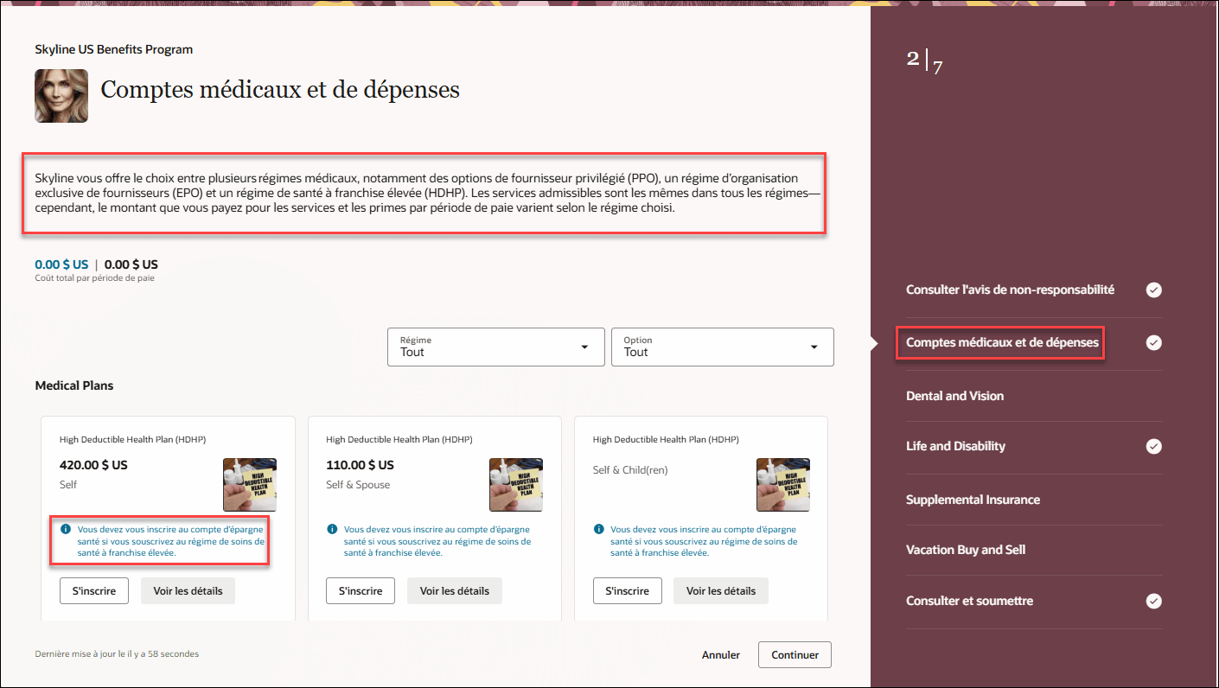Click the blue 0.00 $ US cost amount
Image resolution: width=1219 pixels, height=688 pixels.
61,264
